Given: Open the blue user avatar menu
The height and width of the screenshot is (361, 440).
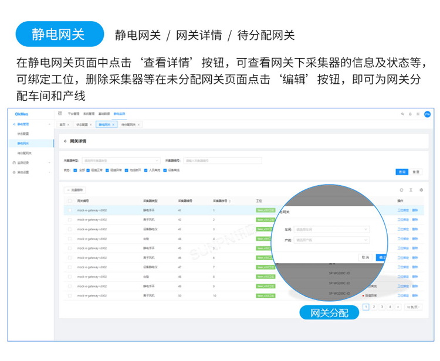Looking at the screenshot, I should [x=427, y=114].
